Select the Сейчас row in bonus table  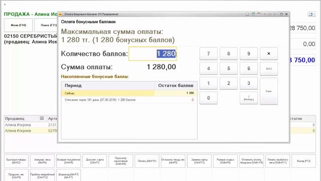(129, 93)
